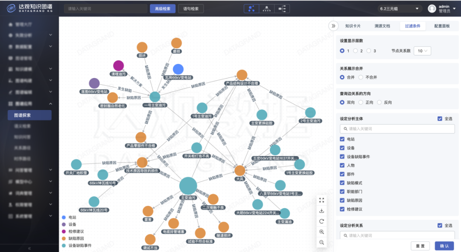Select the 莲图66kV变电站 purple node
Screen dimensions: 461x252
(94, 84)
